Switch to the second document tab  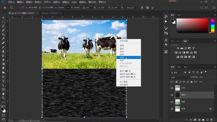[50, 13]
